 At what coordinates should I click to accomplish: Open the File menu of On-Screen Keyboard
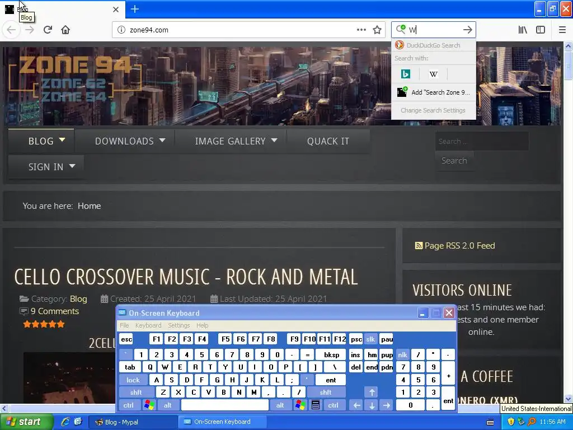pos(124,325)
